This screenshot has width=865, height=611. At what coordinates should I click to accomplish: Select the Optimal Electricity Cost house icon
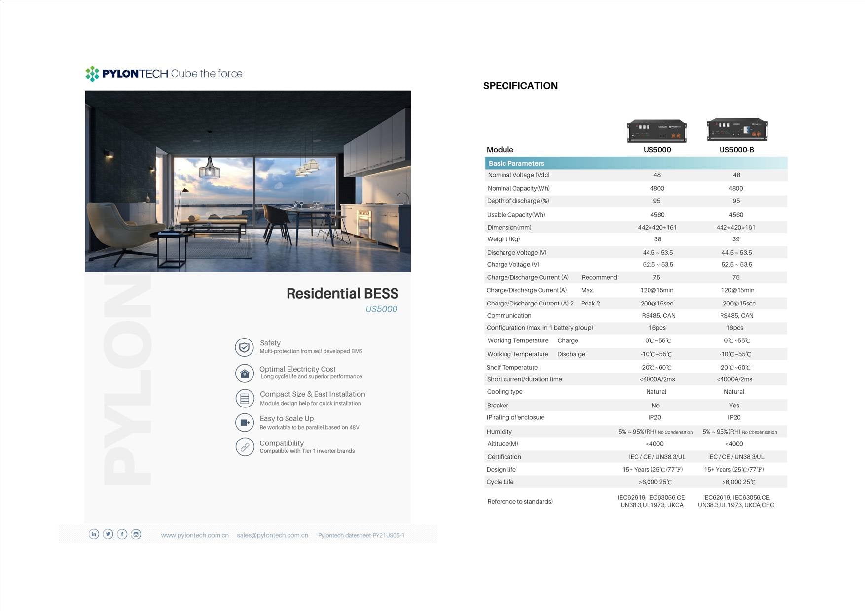(244, 373)
